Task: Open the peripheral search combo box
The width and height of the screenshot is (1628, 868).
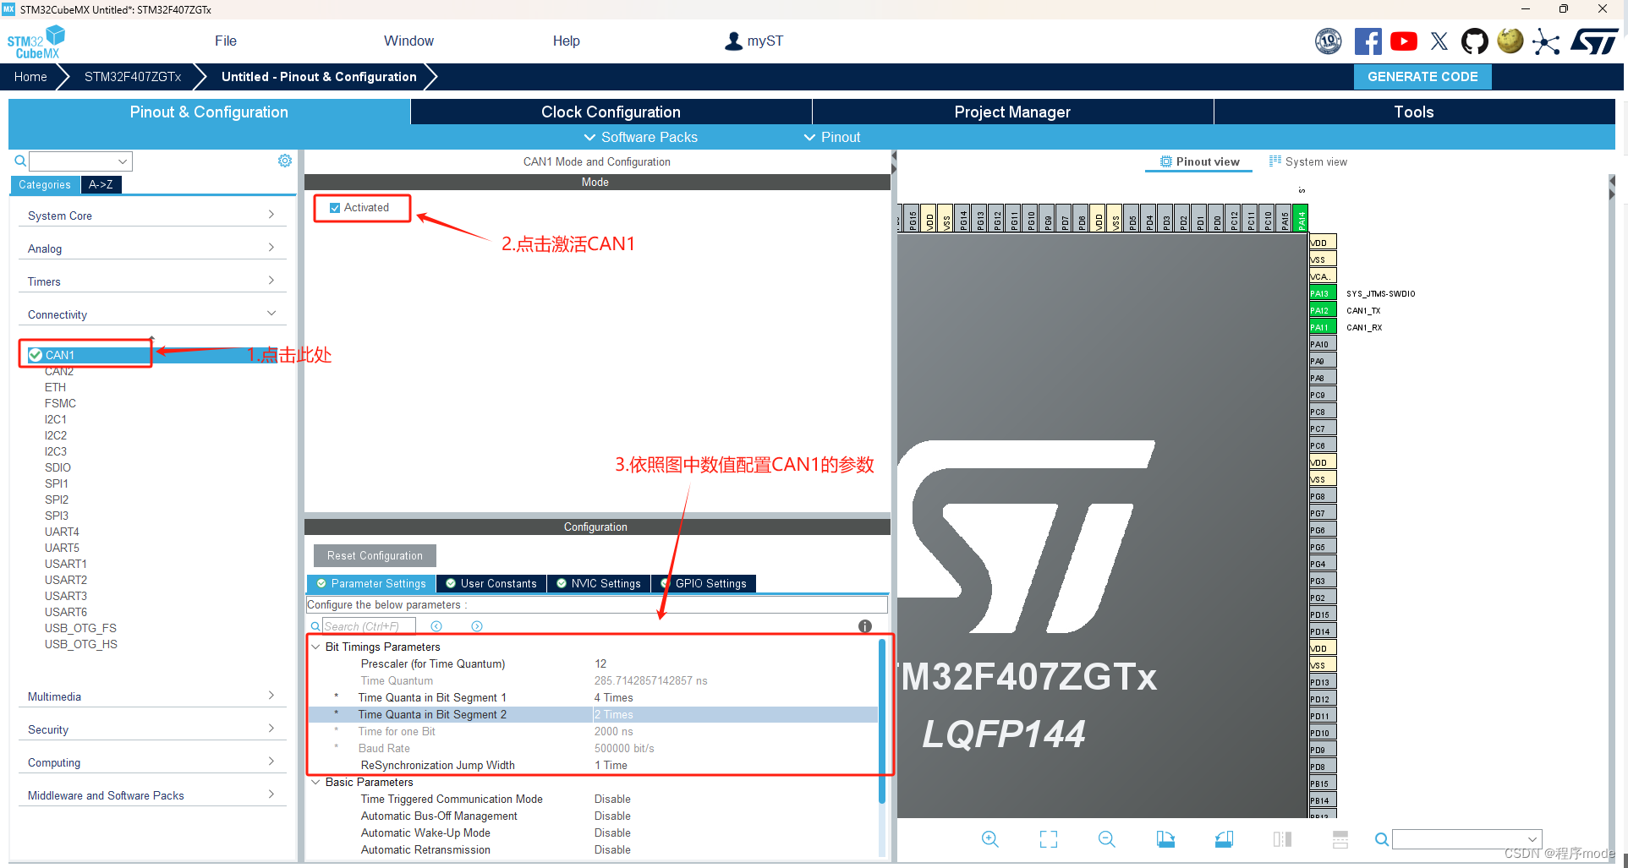Action: [x=81, y=161]
